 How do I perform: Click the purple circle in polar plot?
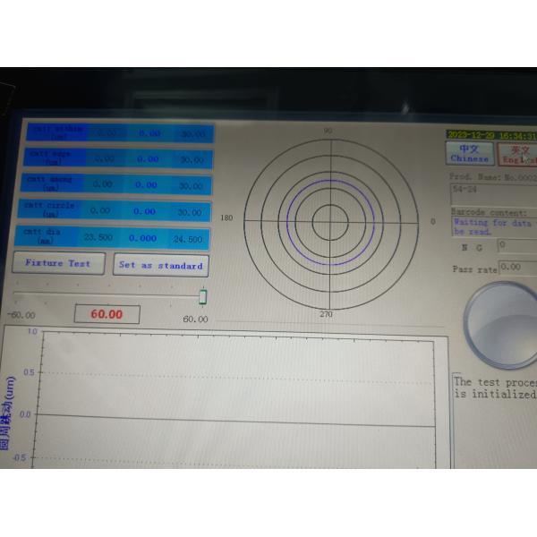(x=330, y=223)
